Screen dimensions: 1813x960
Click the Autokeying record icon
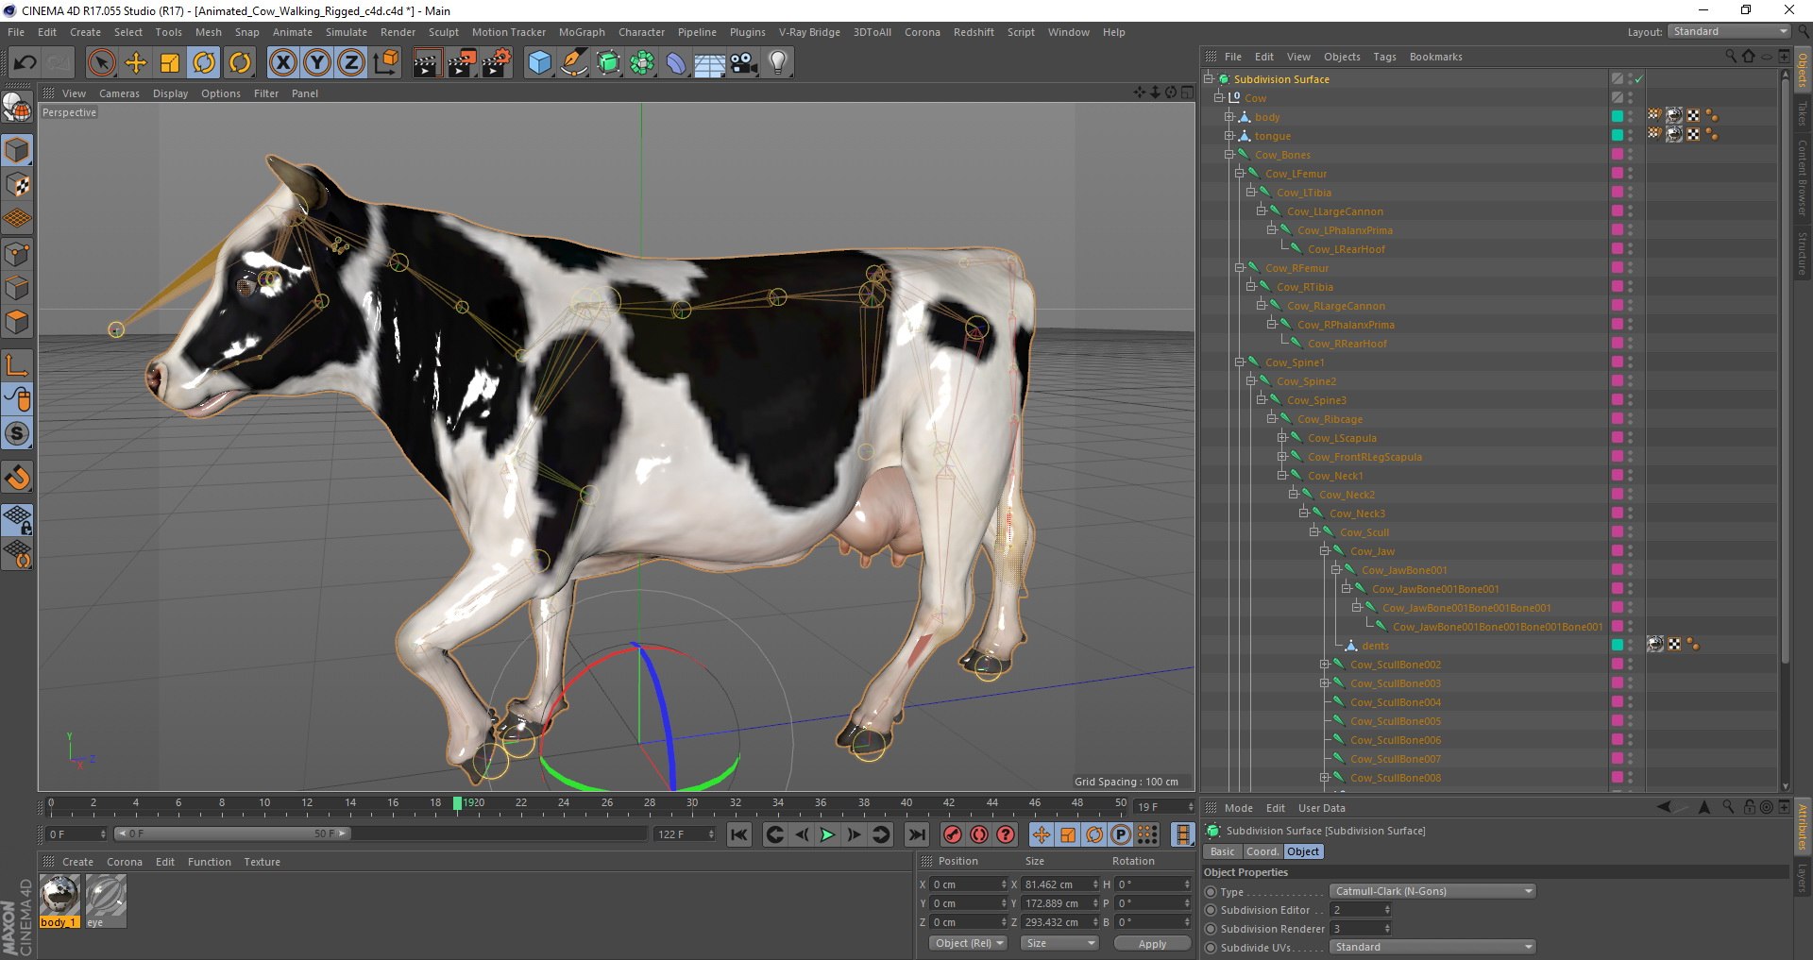979,834
